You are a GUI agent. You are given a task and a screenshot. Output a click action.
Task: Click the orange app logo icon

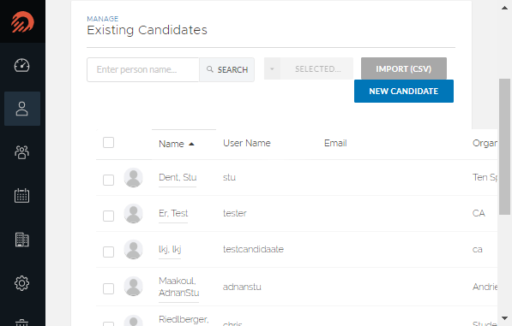pyautogui.click(x=22, y=22)
